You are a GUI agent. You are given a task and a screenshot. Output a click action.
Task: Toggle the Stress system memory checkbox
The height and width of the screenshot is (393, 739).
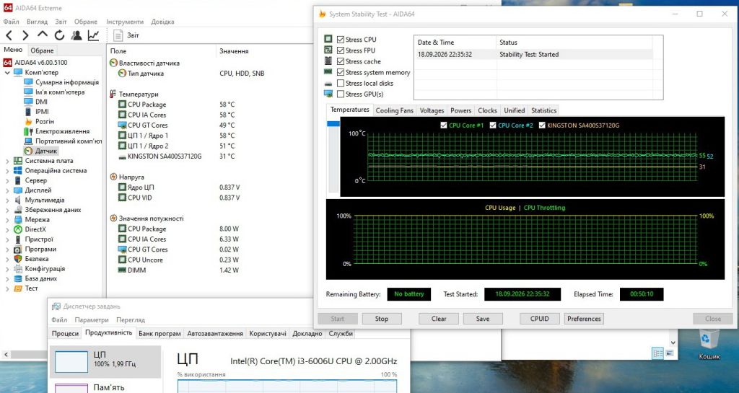(x=341, y=72)
